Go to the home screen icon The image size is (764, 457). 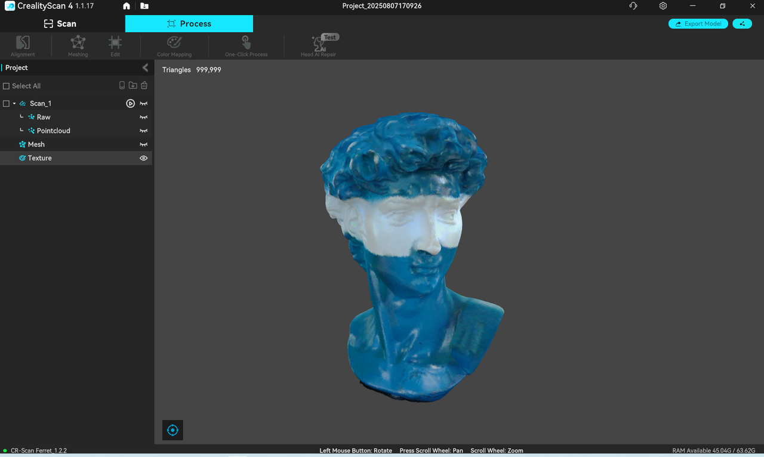click(127, 6)
